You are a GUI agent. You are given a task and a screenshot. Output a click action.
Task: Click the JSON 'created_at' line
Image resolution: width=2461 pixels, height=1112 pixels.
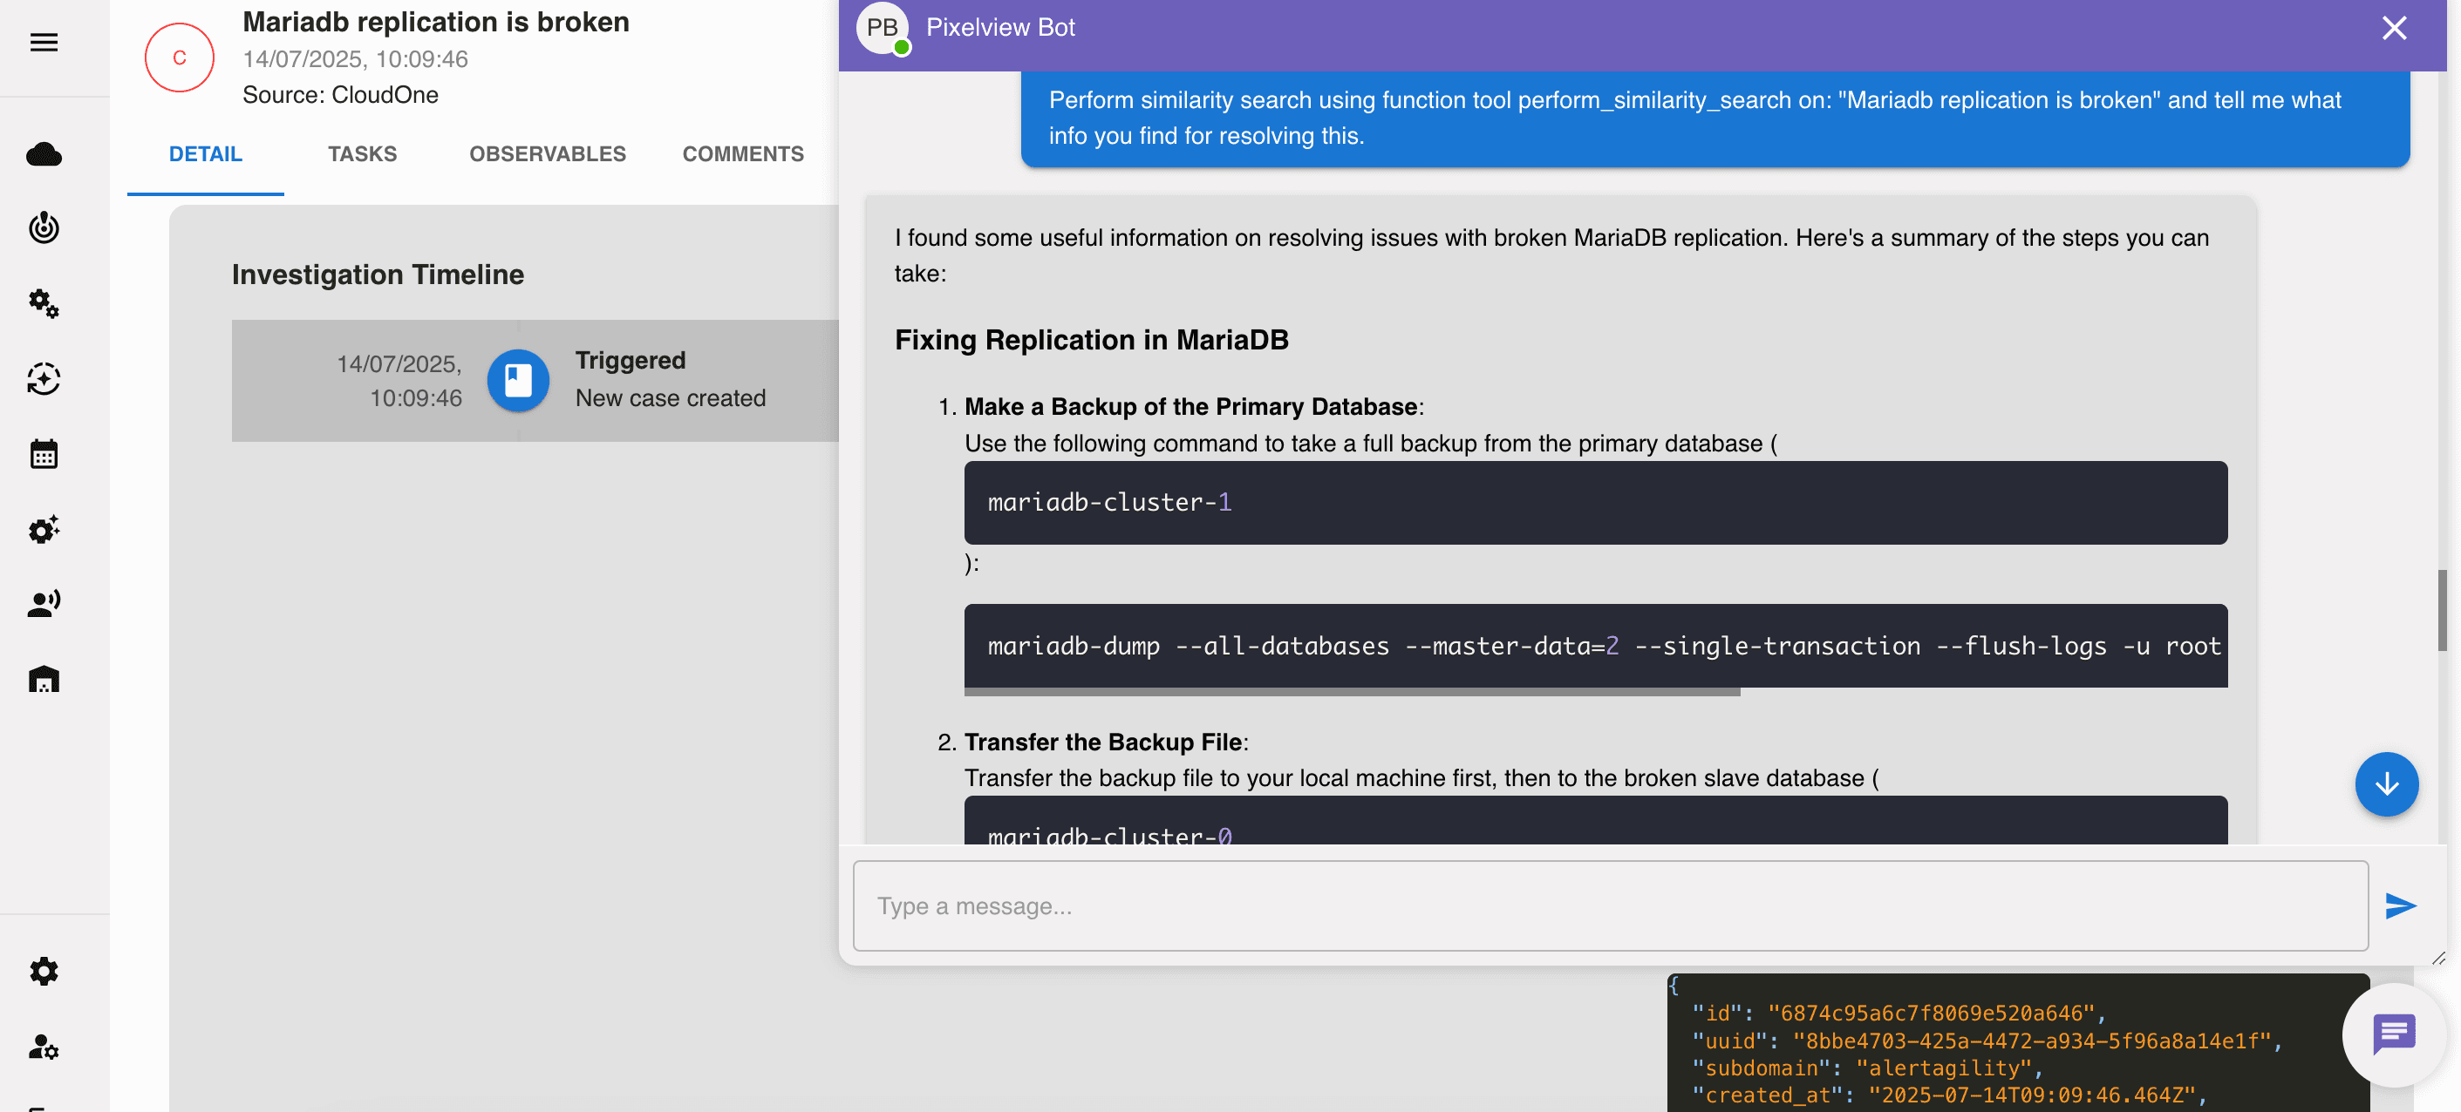[1949, 1095]
